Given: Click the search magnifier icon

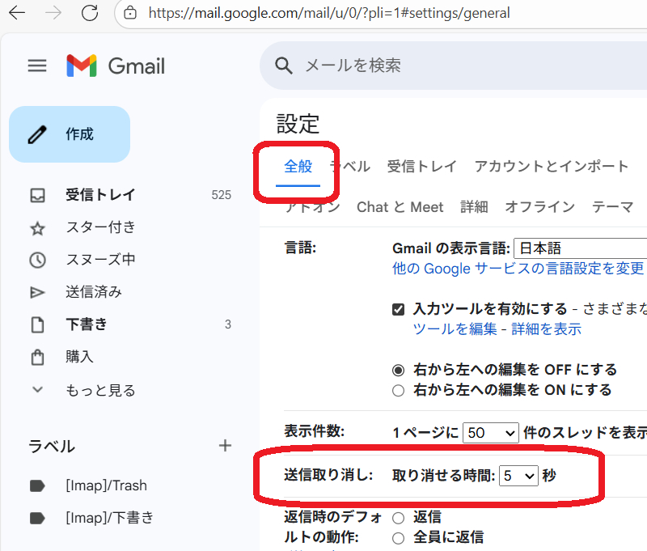Looking at the screenshot, I should tap(283, 66).
